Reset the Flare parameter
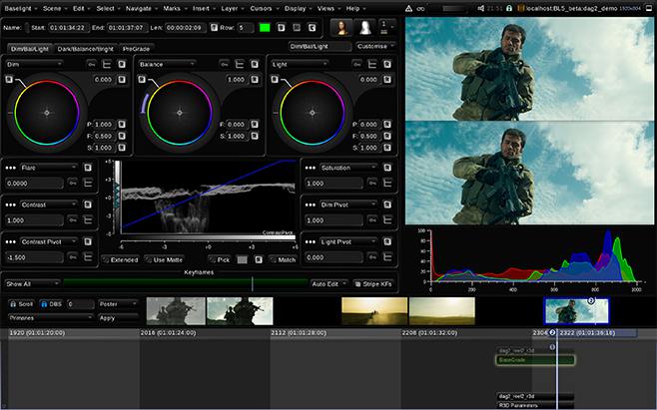 (x=88, y=168)
